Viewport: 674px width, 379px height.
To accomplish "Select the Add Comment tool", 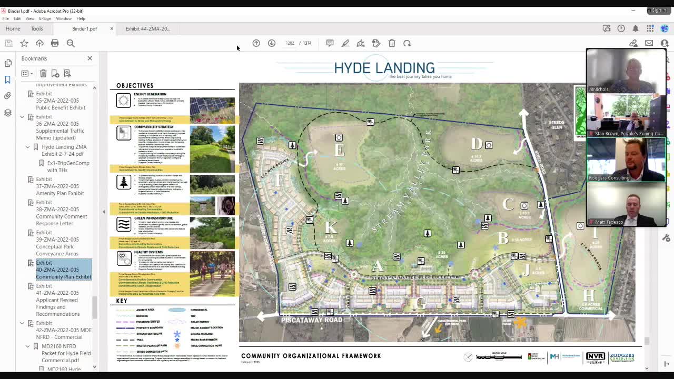I will pos(330,43).
